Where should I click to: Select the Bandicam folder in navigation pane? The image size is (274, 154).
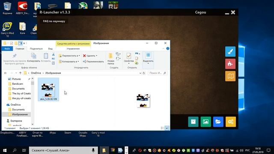18,84
